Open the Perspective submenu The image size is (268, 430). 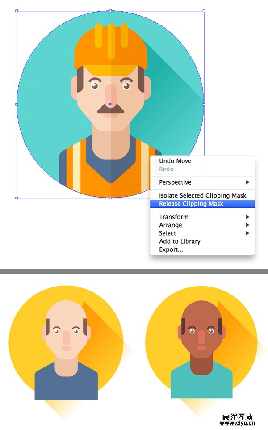[x=202, y=182]
